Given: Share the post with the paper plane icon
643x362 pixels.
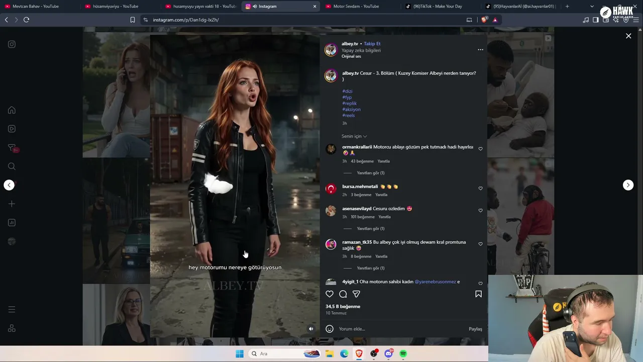Looking at the screenshot, I should pos(356,294).
